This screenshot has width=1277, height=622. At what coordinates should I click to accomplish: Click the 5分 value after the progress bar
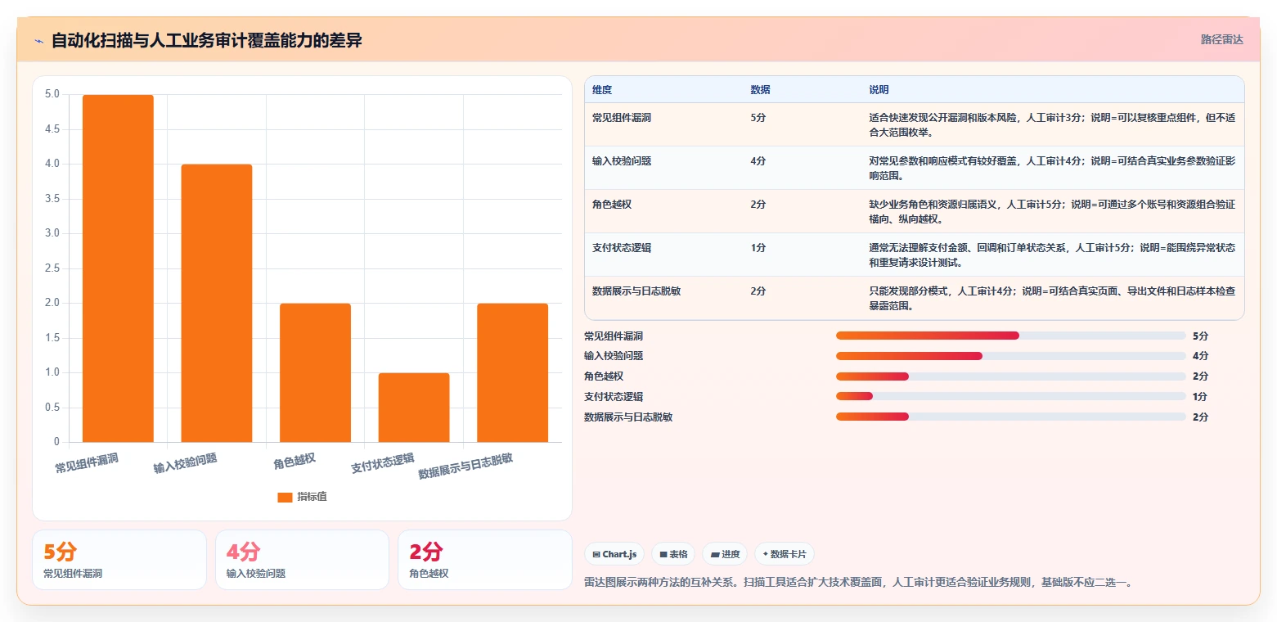click(x=1200, y=336)
